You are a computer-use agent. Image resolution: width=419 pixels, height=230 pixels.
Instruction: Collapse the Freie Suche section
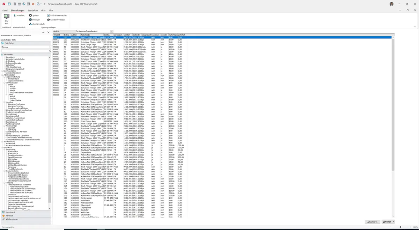pos(50,43)
